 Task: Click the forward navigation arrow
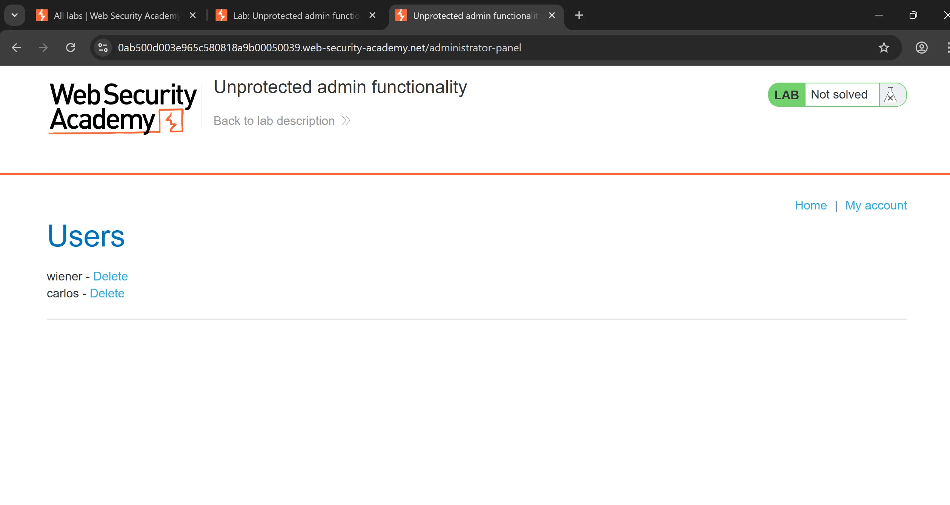pyautogui.click(x=43, y=48)
